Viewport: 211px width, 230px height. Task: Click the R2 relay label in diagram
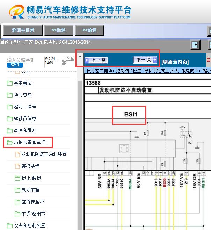pyautogui.click(x=190, y=143)
